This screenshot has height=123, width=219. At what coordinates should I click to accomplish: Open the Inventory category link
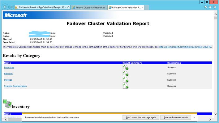click(9, 67)
